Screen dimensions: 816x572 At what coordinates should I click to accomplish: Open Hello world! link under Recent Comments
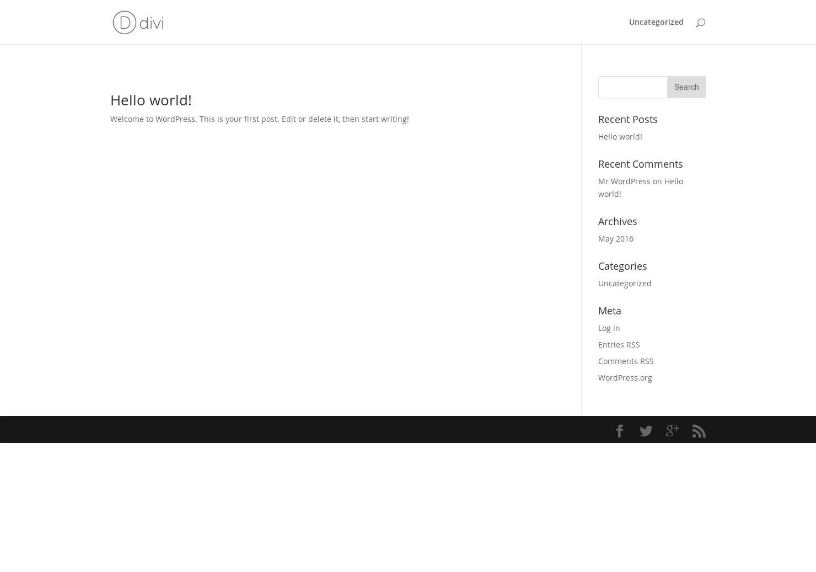coord(641,188)
